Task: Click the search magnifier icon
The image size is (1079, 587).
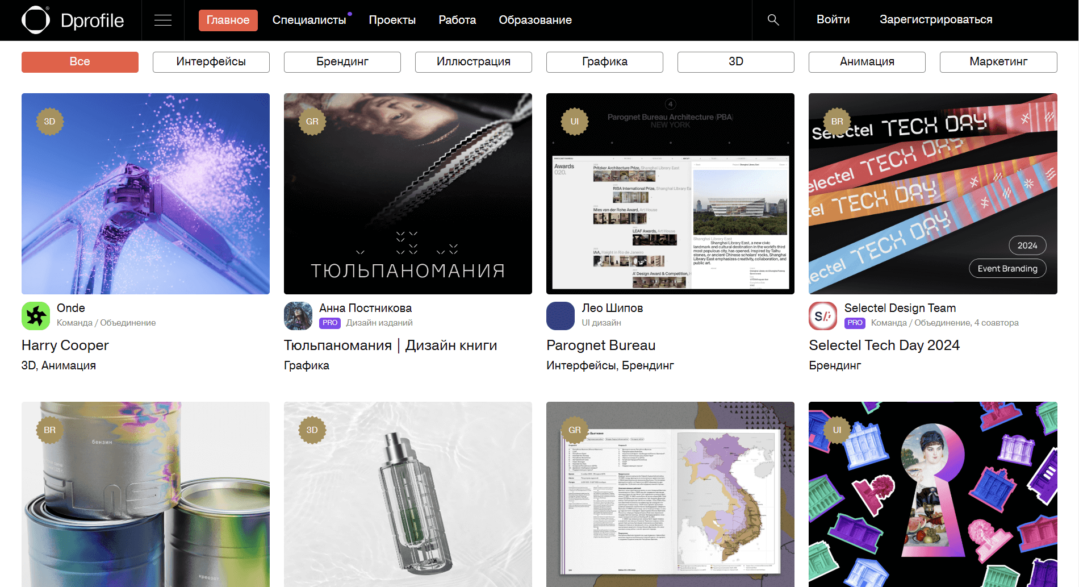Action: click(x=773, y=20)
